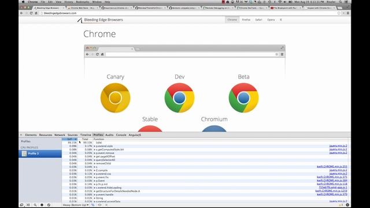Go to Safari section link
Screen dimensions: 370x208
tap(258, 20)
